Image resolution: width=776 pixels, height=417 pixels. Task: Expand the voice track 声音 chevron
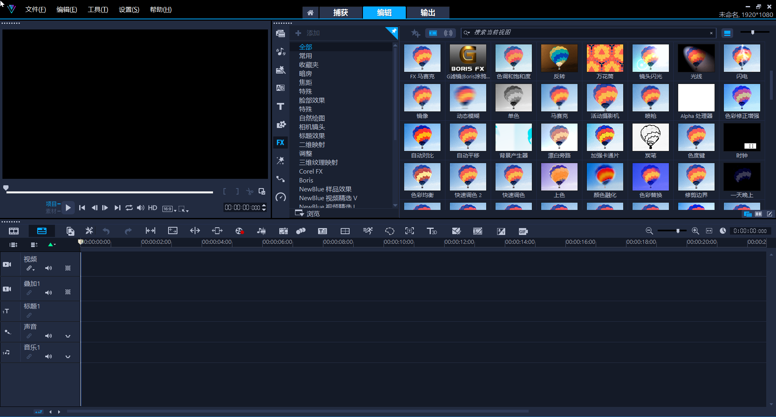pos(68,336)
